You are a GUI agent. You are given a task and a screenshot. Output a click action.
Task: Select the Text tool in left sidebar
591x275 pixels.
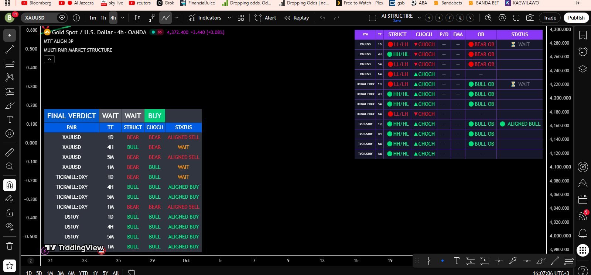tap(10, 119)
